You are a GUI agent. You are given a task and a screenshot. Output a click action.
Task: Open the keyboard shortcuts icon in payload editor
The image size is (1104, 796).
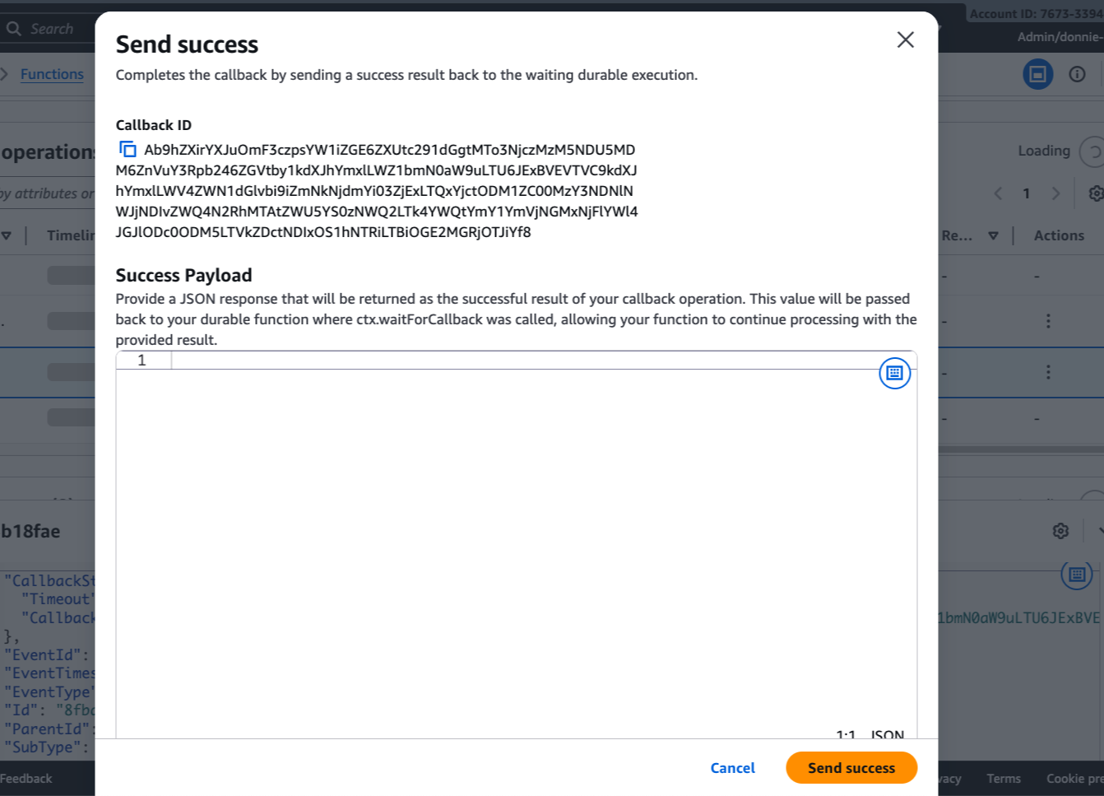click(x=894, y=373)
